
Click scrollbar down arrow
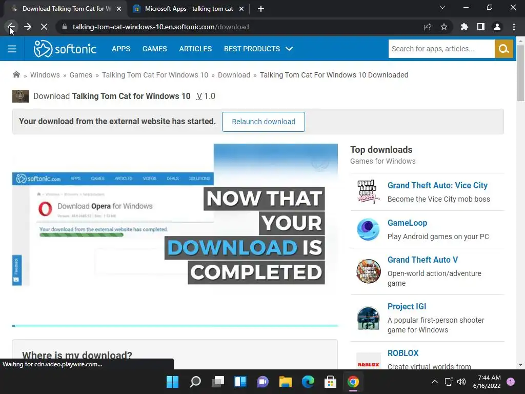tap(520, 365)
